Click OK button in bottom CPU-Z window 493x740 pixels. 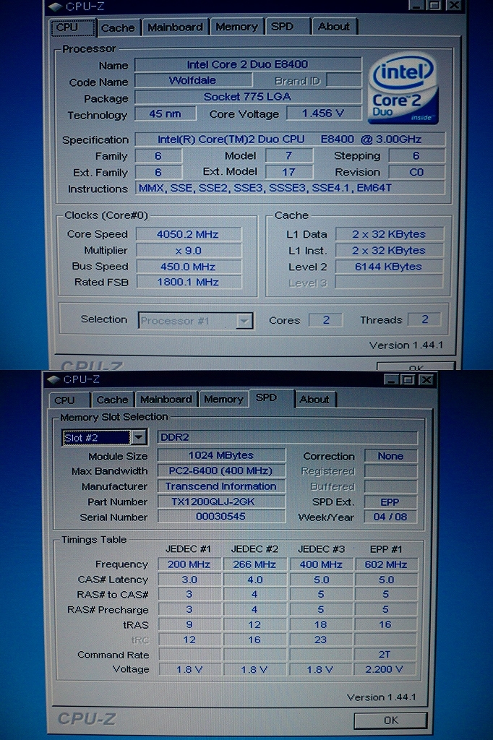[x=390, y=720]
